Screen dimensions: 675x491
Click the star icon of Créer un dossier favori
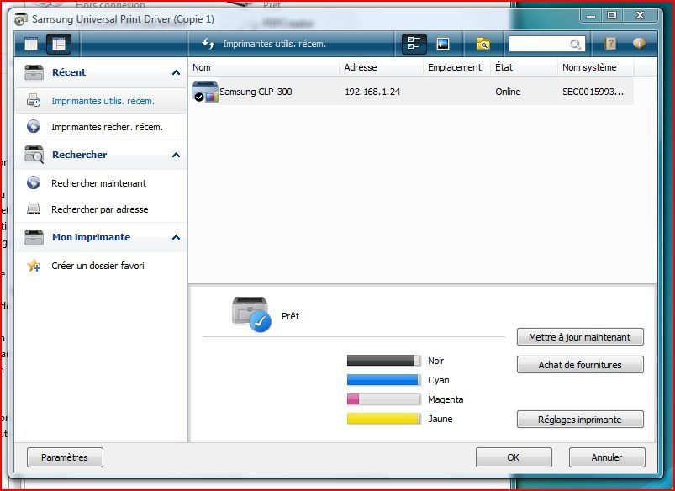coord(34,266)
